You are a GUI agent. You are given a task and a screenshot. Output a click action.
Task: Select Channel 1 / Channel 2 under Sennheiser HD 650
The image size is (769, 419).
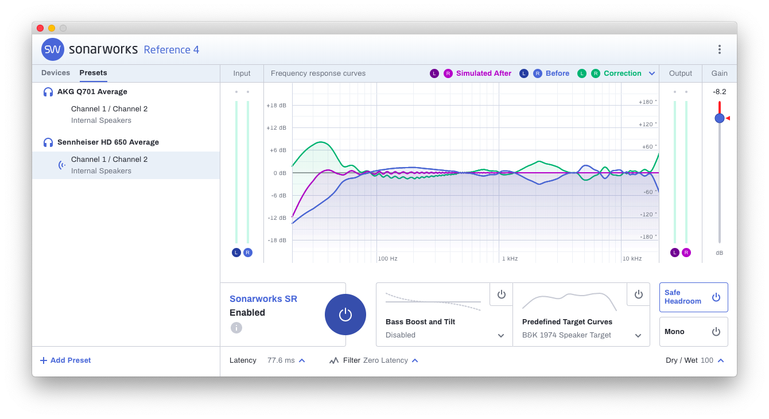[109, 159]
